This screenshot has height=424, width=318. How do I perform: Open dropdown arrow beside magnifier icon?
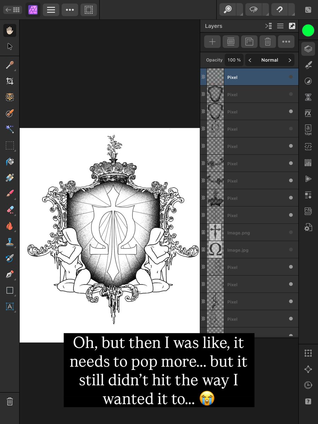[x=240, y=10]
